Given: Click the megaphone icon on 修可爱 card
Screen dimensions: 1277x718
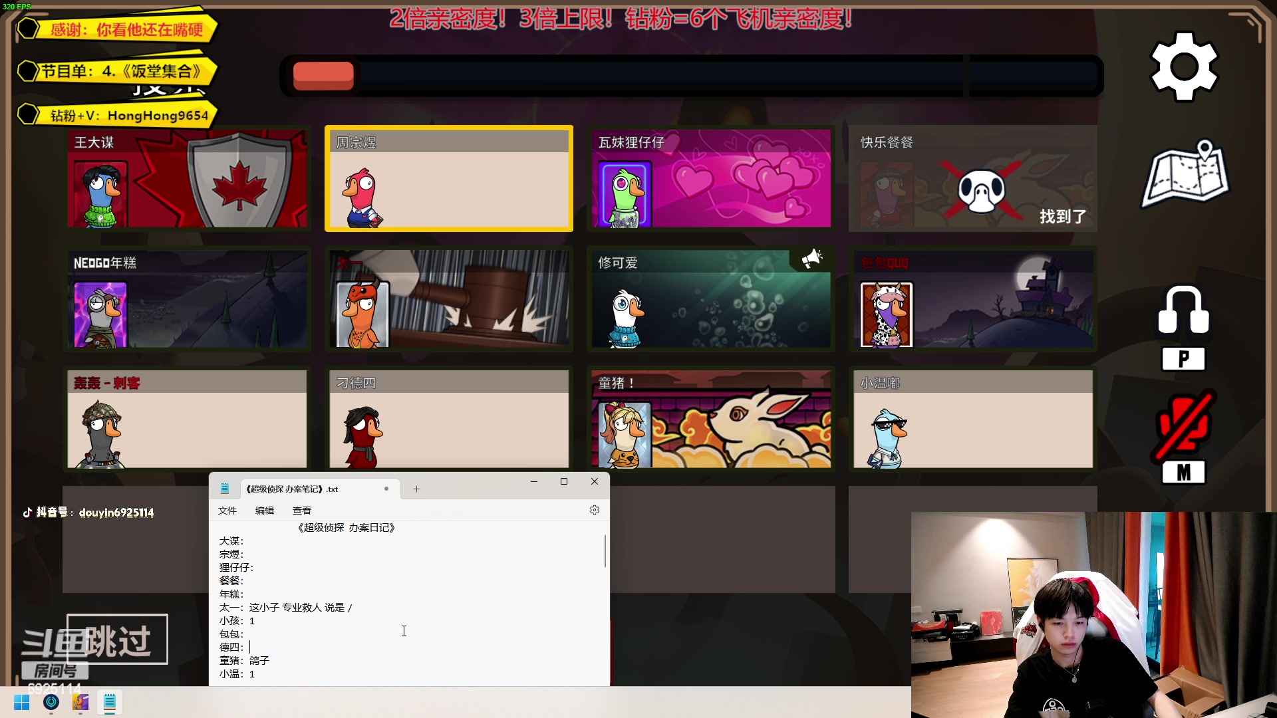Looking at the screenshot, I should coord(811,259).
